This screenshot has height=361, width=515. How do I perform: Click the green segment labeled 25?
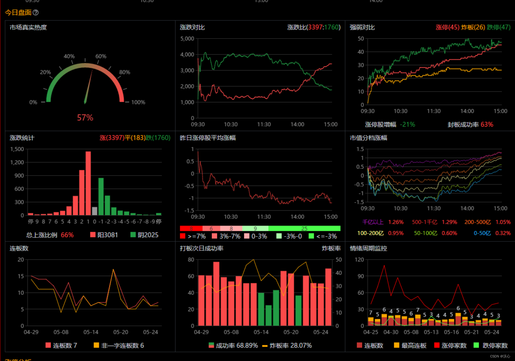click(304, 228)
